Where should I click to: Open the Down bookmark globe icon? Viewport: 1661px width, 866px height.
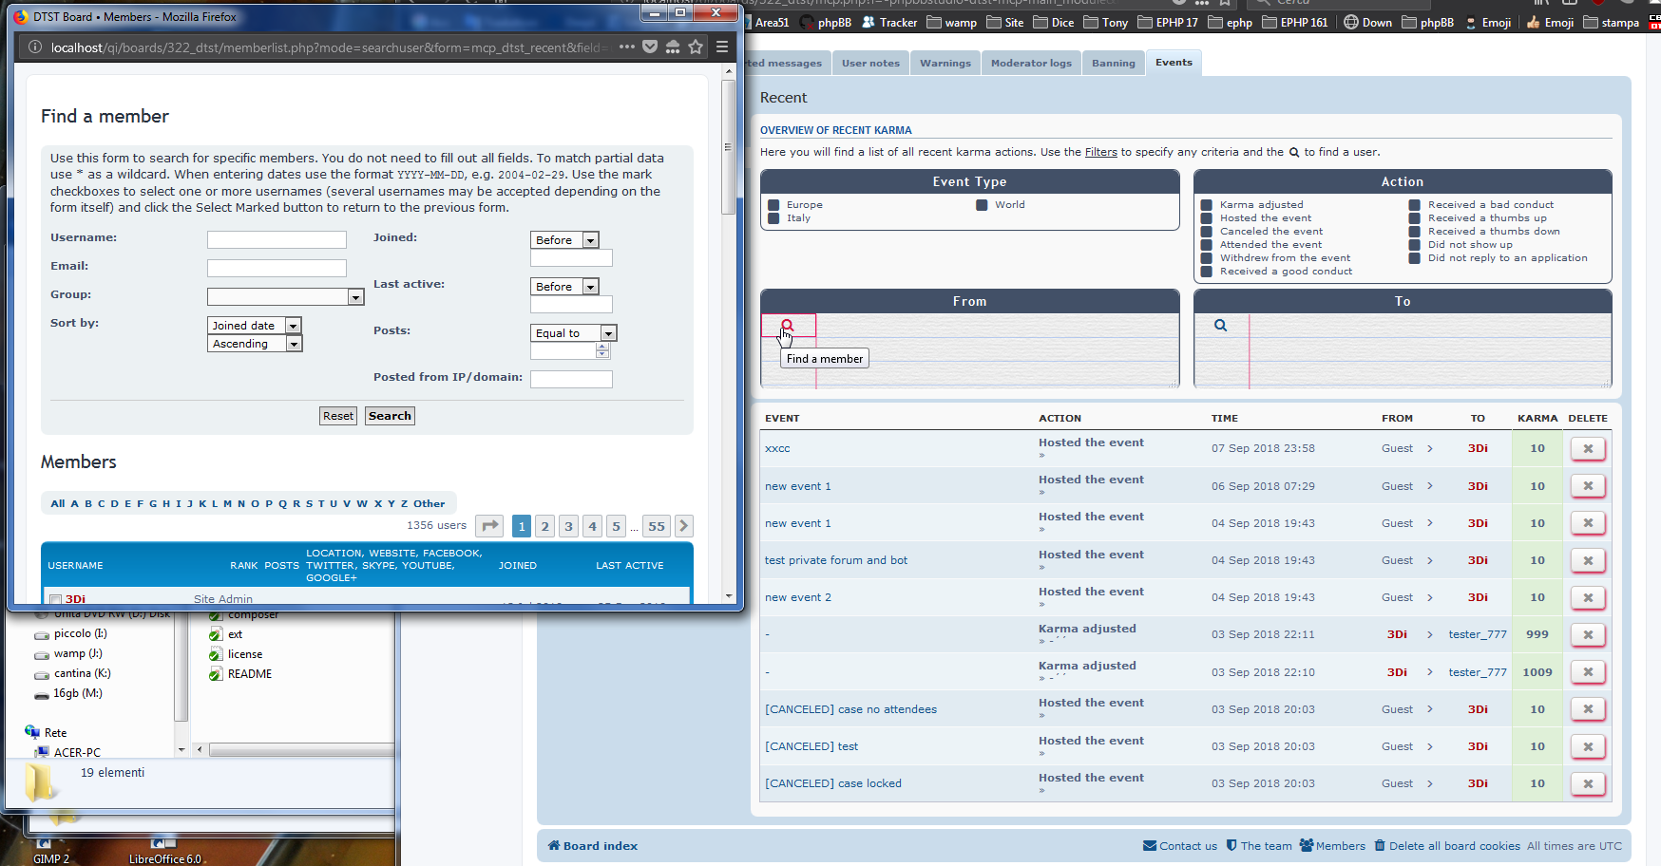coord(1368,22)
